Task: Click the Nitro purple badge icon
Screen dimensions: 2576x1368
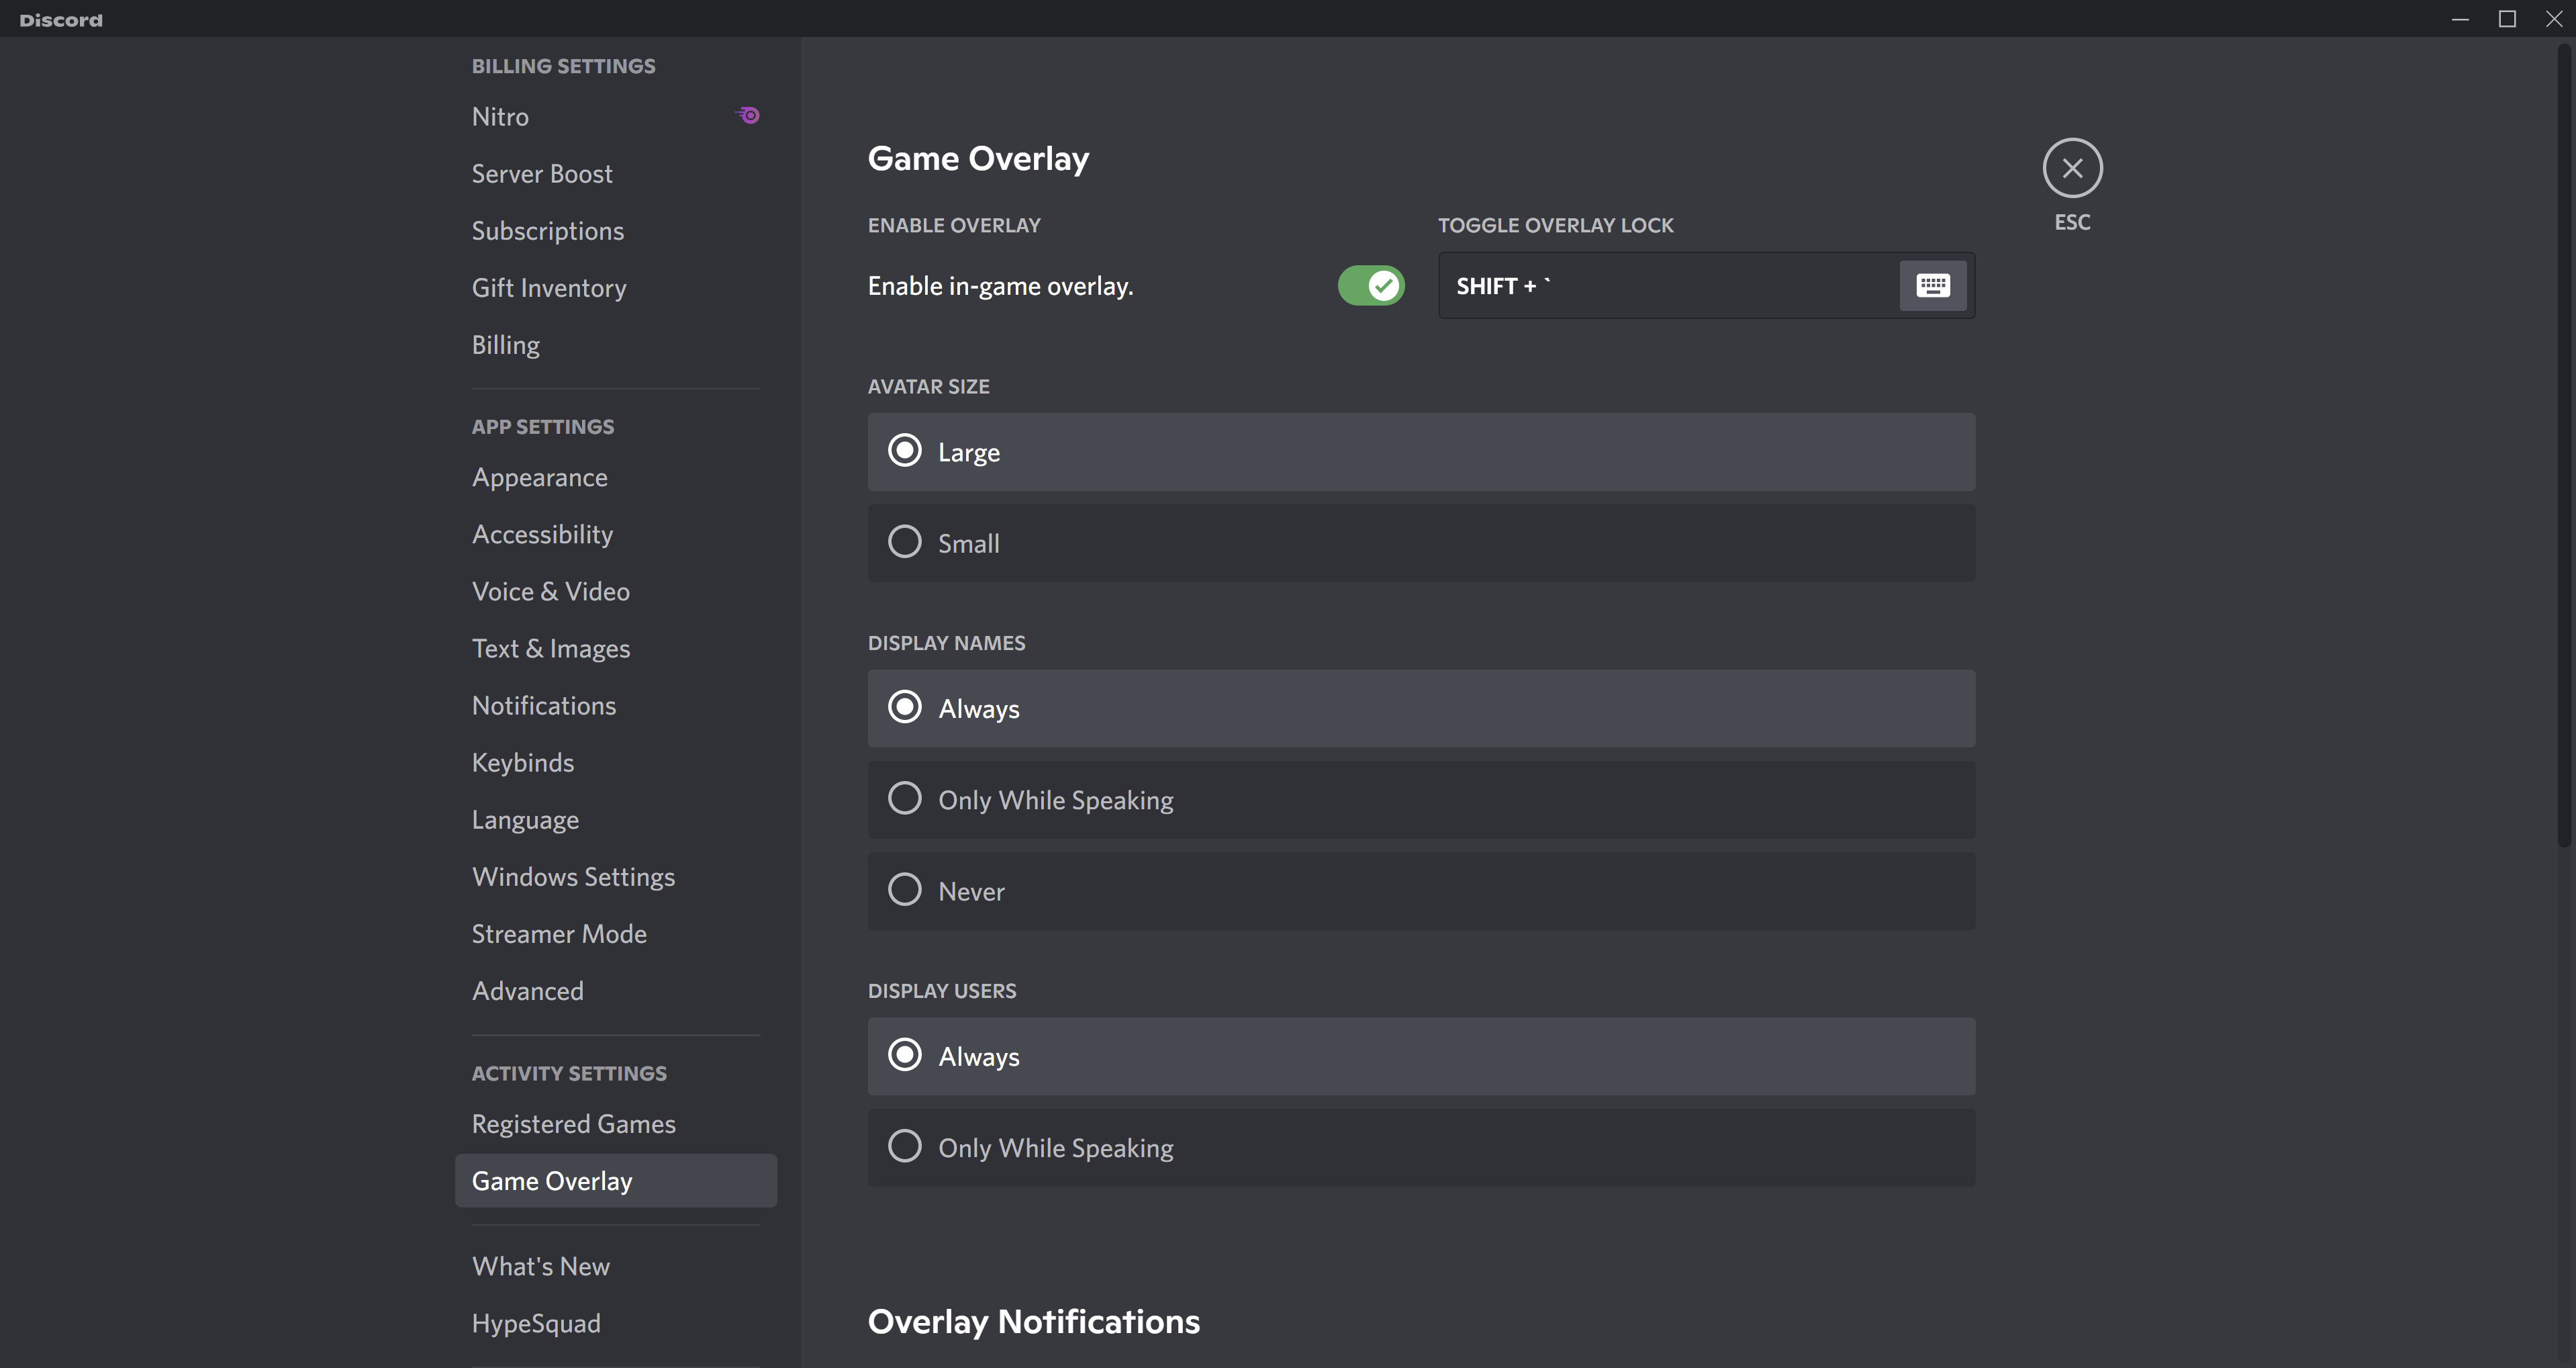Action: 748,116
